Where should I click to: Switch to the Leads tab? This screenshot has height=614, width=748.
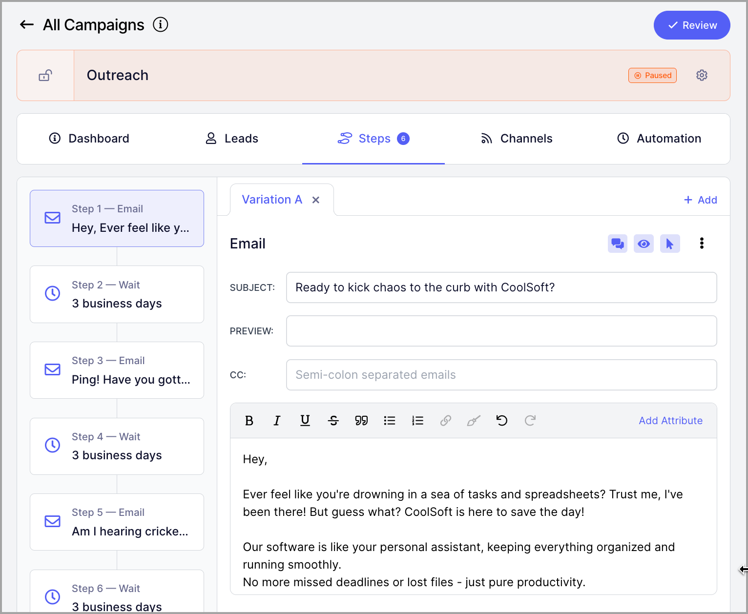[x=231, y=139]
